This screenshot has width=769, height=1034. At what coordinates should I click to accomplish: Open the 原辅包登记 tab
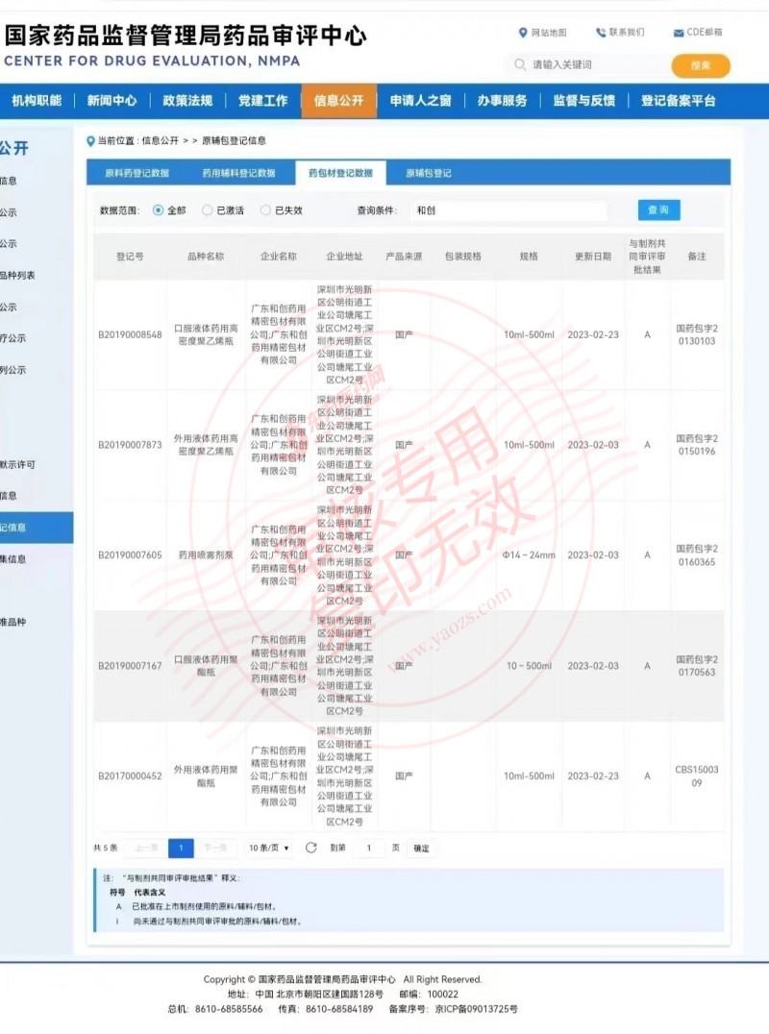pyautogui.click(x=429, y=173)
